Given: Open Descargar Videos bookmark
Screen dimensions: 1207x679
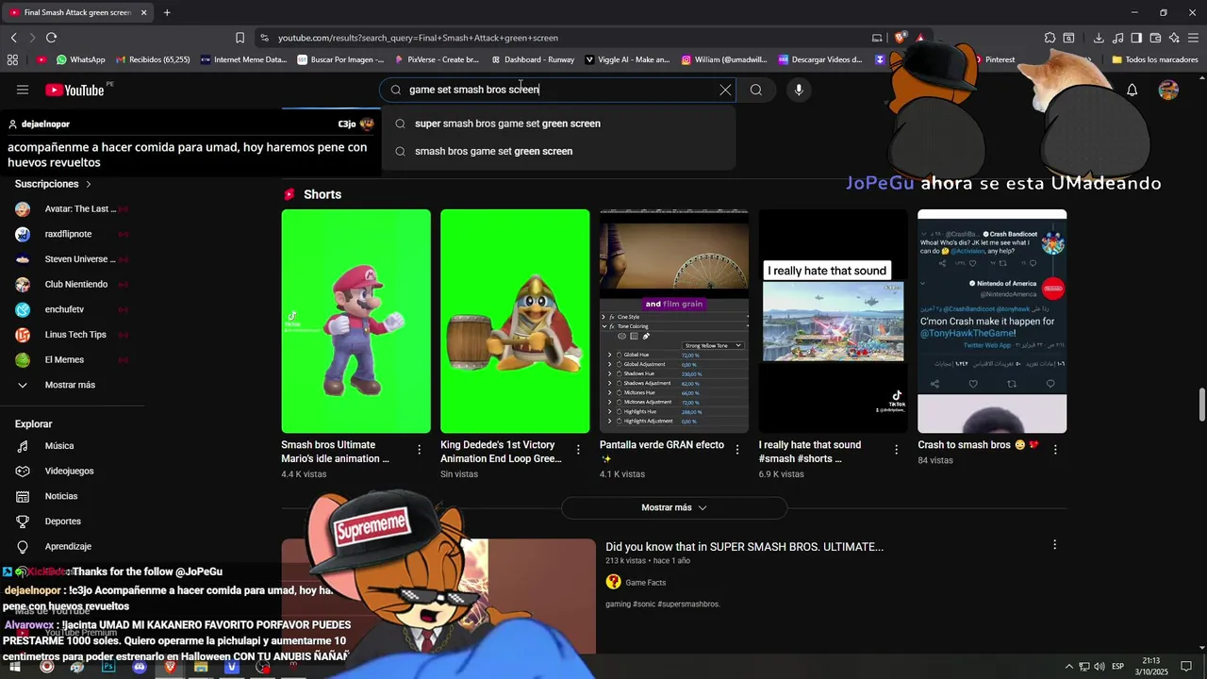Looking at the screenshot, I should pos(820,59).
